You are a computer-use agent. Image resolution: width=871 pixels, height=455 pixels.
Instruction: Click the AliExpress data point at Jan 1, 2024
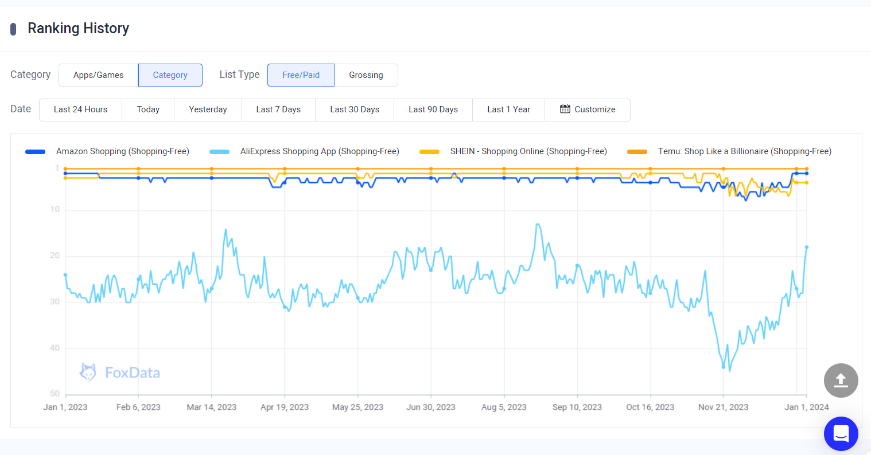807,247
